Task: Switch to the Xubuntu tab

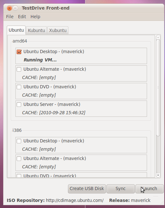Action: click(58, 30)
